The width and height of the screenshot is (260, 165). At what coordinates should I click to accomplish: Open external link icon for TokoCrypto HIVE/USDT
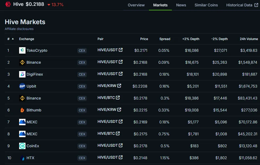click(121, 50)
